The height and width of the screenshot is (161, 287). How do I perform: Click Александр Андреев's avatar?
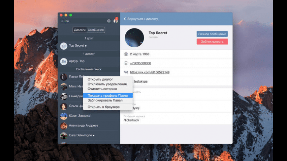[x=64, y=126]
